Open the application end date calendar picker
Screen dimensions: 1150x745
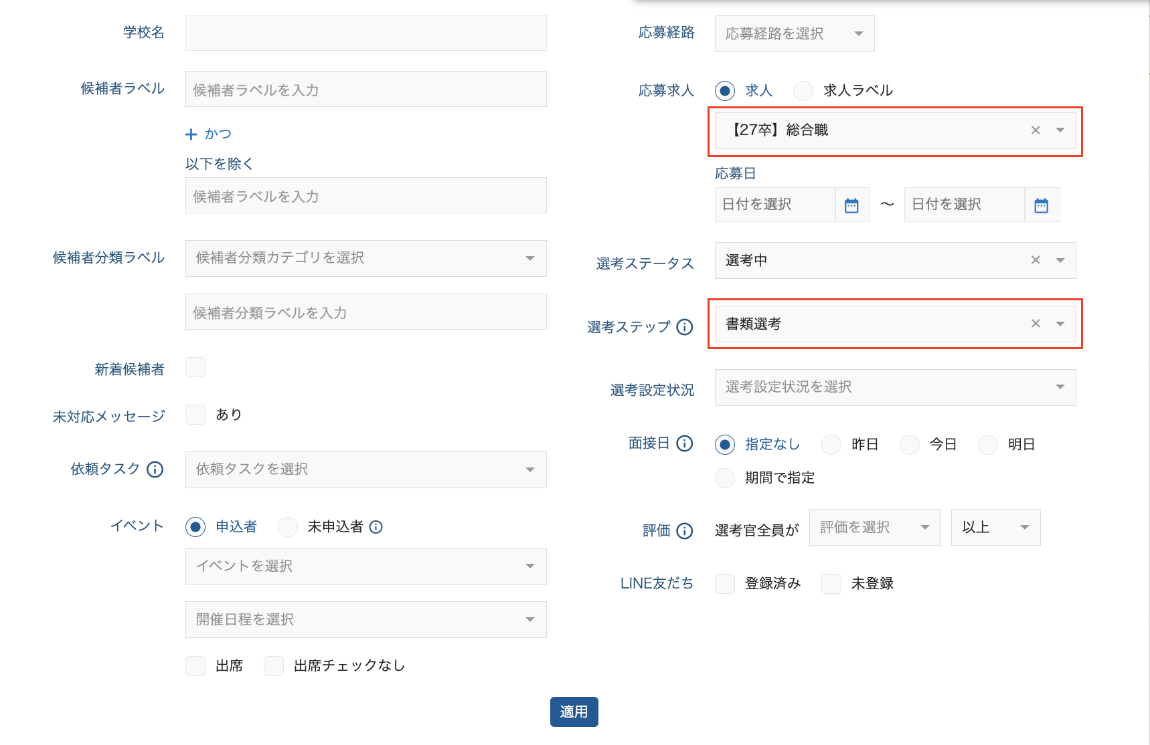pyautogui.click(x=1041, y=205)
